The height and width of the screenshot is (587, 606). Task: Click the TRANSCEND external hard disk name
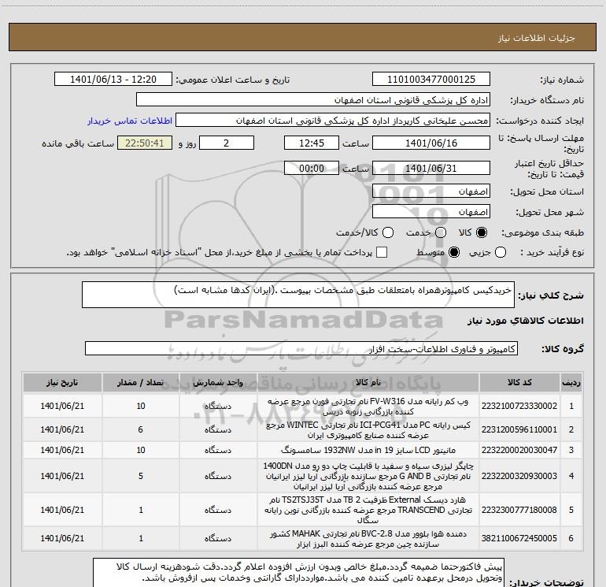coord(368,510)
